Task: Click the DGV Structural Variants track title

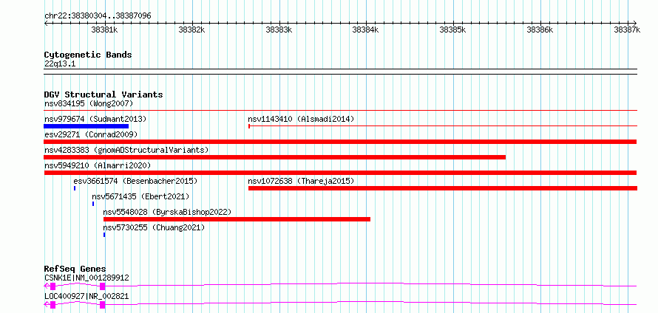Action: [104, 94]
